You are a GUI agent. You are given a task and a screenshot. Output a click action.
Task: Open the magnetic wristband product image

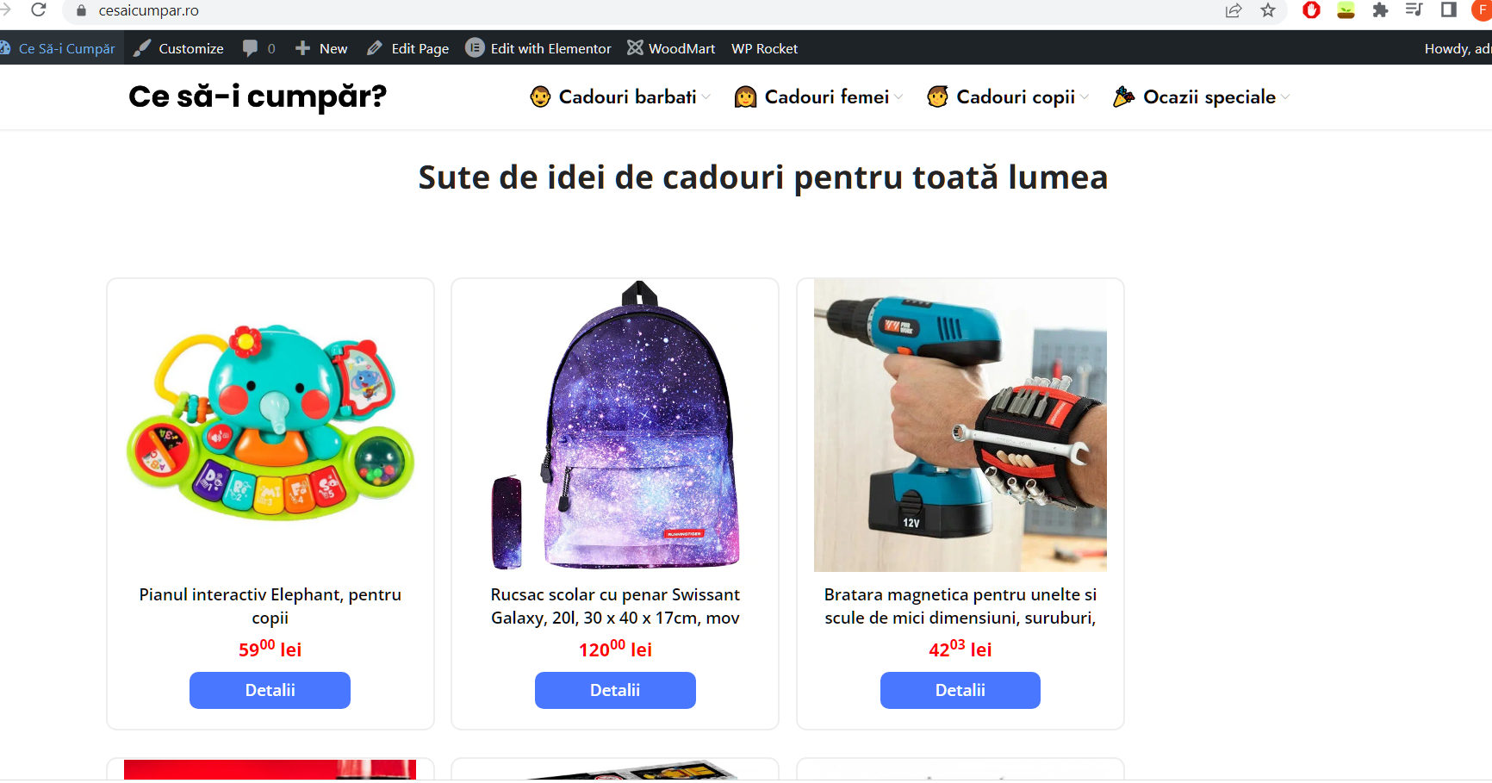tap(960, 425)
